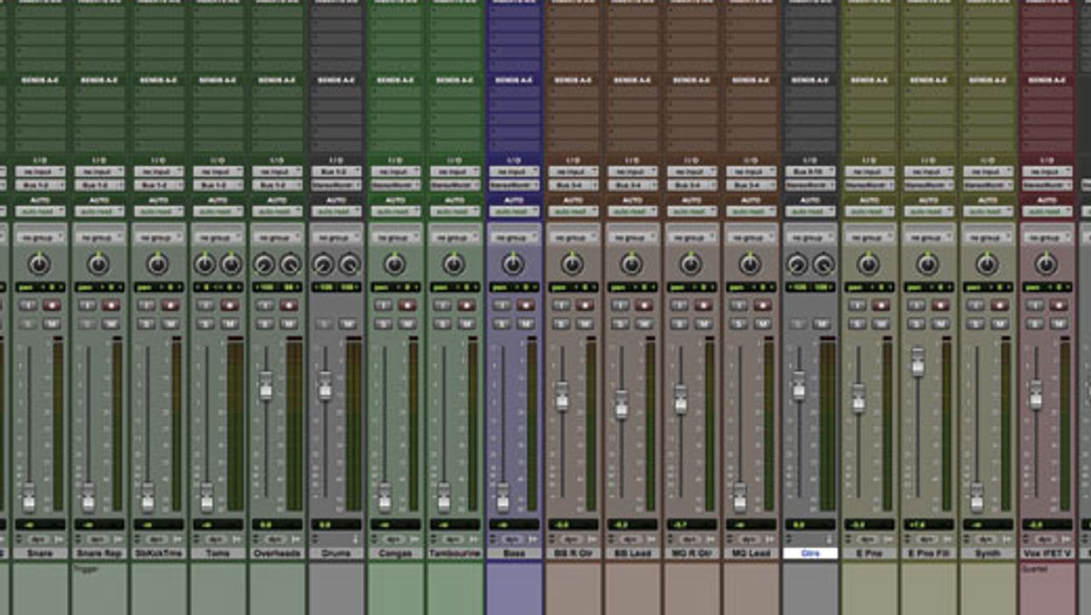The image size is (1091, 615).
Task: Mute the E Pno track
Action: coord(881,324)
